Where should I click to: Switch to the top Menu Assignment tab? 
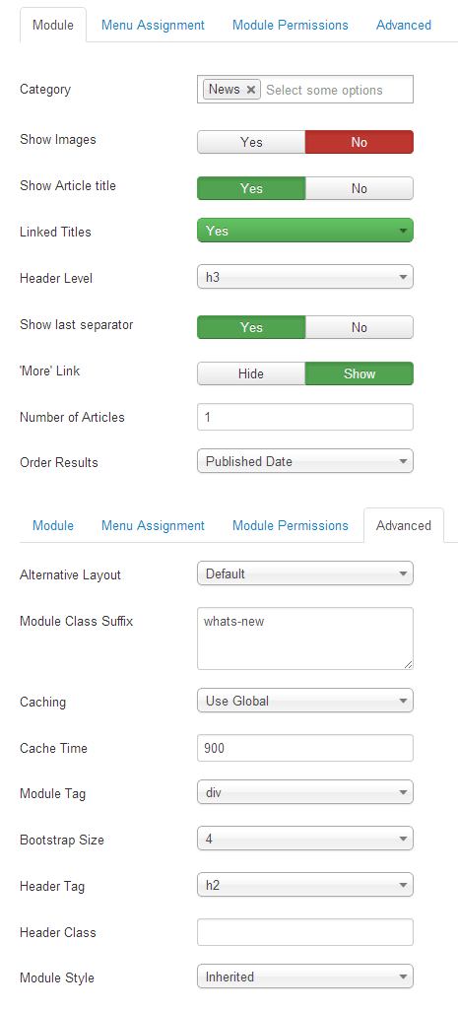click(153, 25)
